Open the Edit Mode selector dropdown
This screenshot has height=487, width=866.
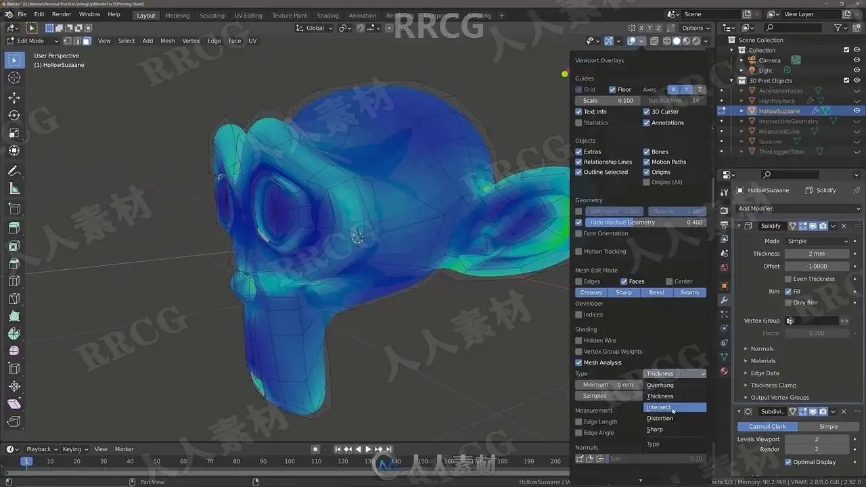click(33, 41)
